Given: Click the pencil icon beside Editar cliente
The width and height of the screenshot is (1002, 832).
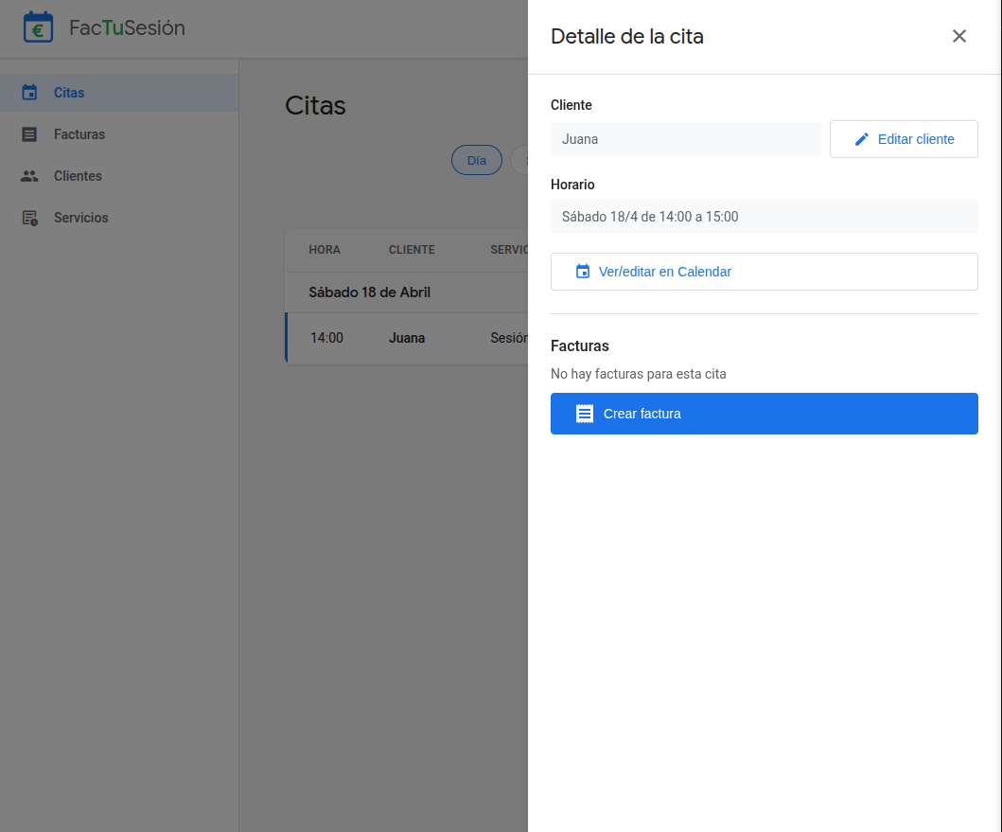Looking at the screenshot, I should point(861,139).
